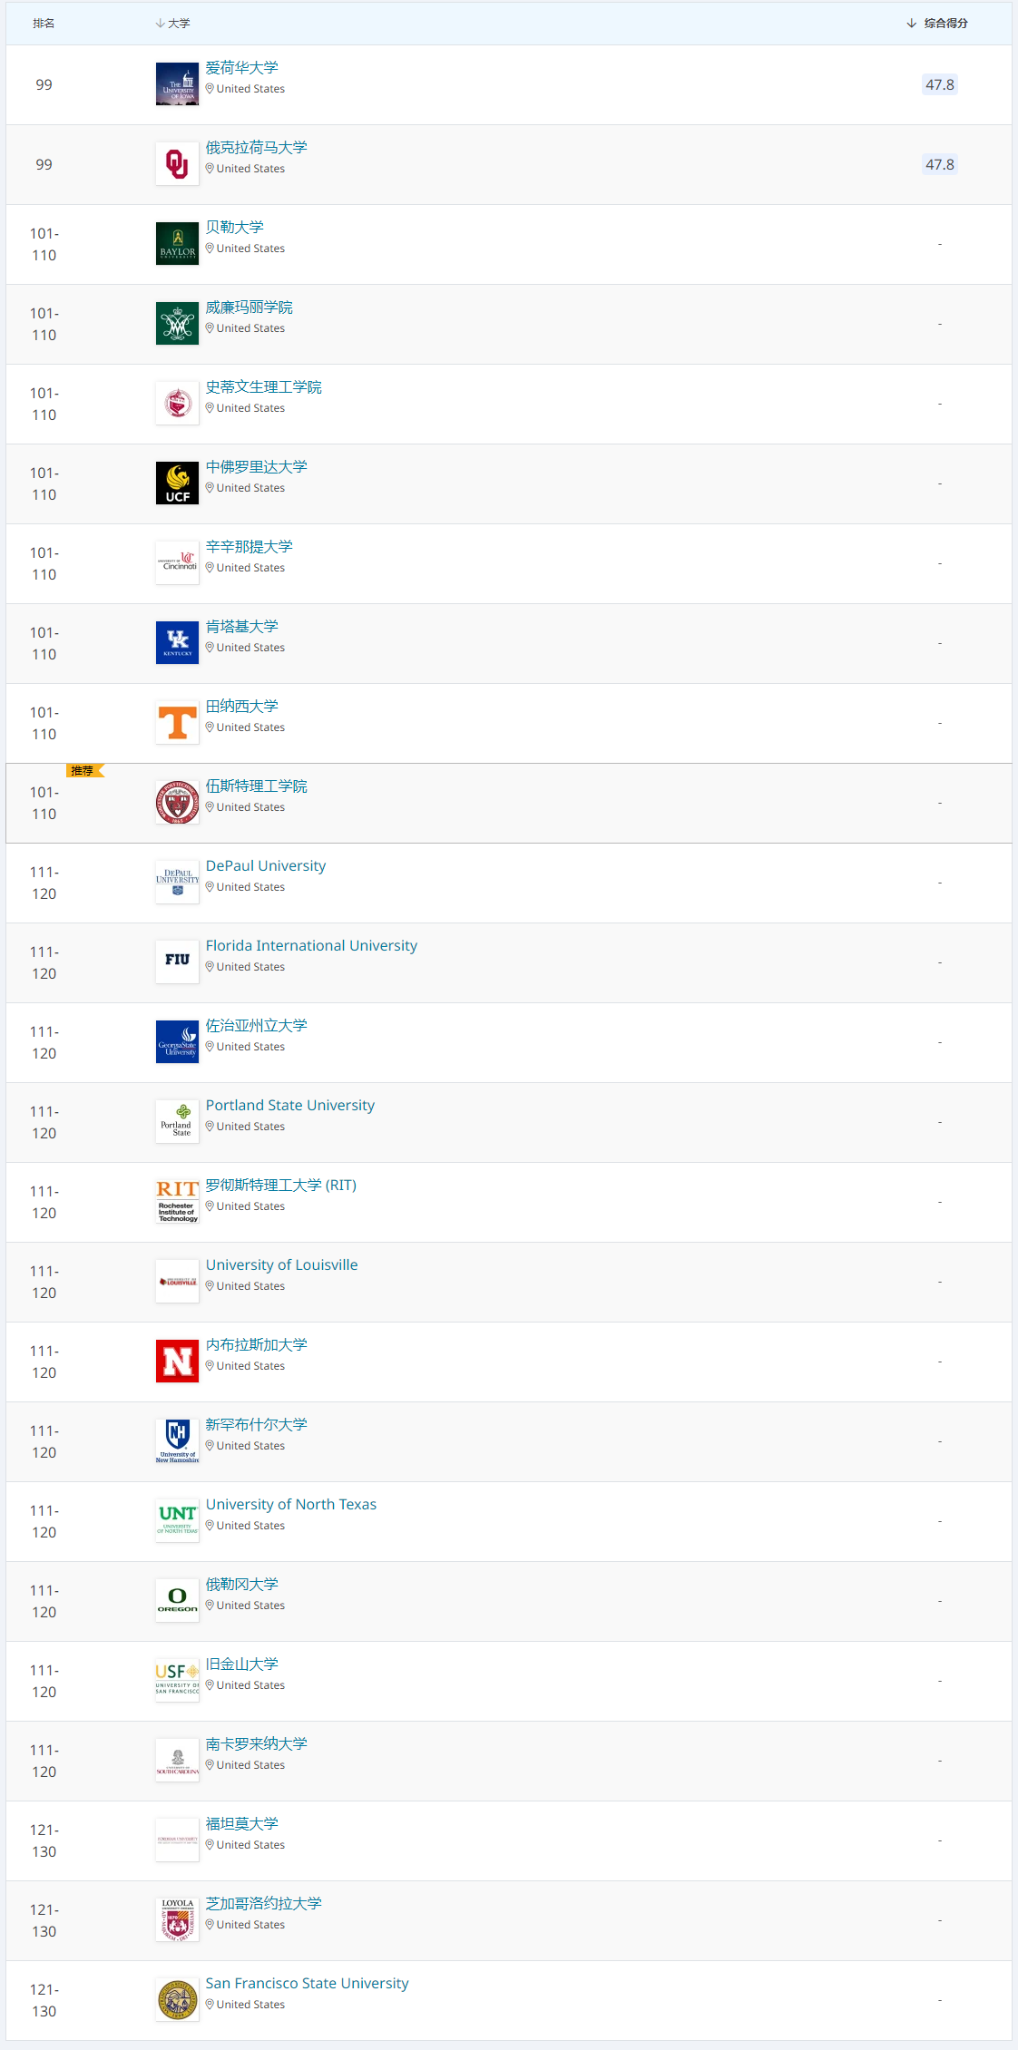
Task: Select the Georgia State University logo
Action: tap(177, 1042)
